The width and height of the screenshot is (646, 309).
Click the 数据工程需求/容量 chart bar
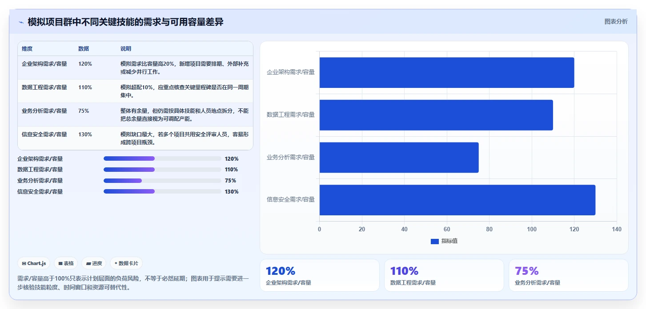coord(436,115)
